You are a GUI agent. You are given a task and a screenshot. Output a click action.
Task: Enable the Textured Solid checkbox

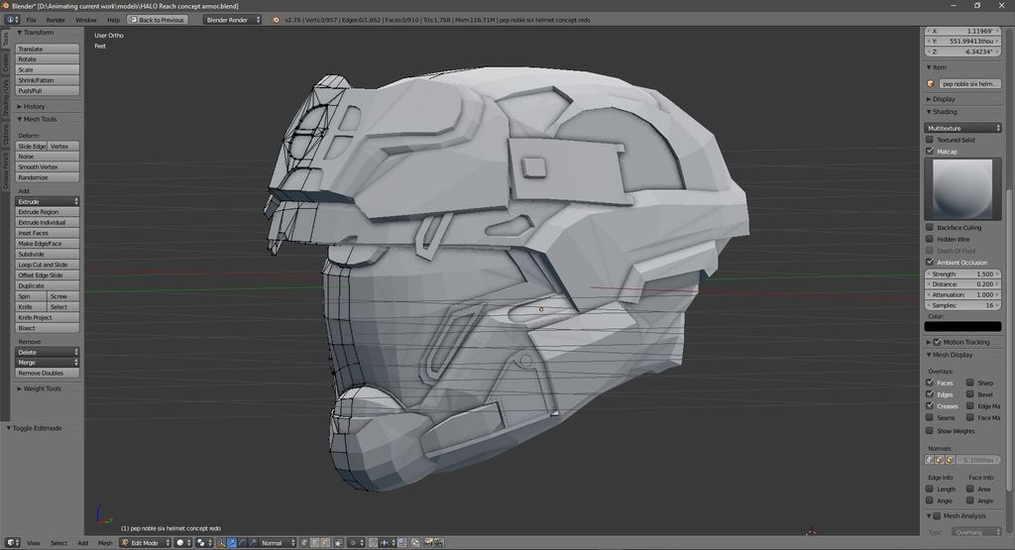(x=930, y=140)
